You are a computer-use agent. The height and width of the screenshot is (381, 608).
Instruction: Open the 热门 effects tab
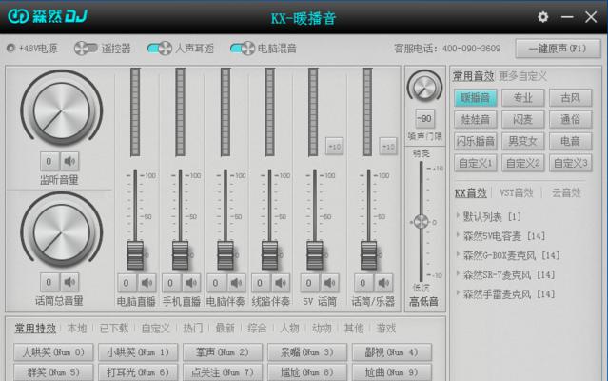tap(193, 329)
